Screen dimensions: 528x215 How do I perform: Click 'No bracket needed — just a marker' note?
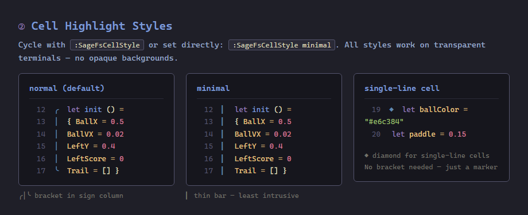pyautogui.click(x=430, y=167)
